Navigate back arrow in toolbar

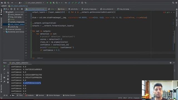tap(12, 3)
